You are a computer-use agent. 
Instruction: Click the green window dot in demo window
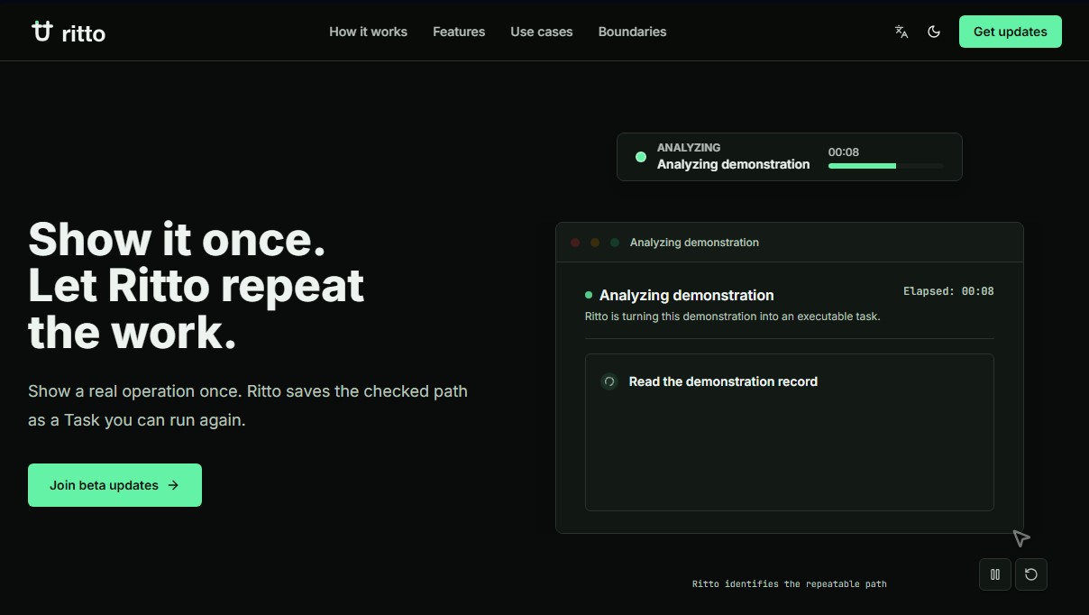[615, 243]
